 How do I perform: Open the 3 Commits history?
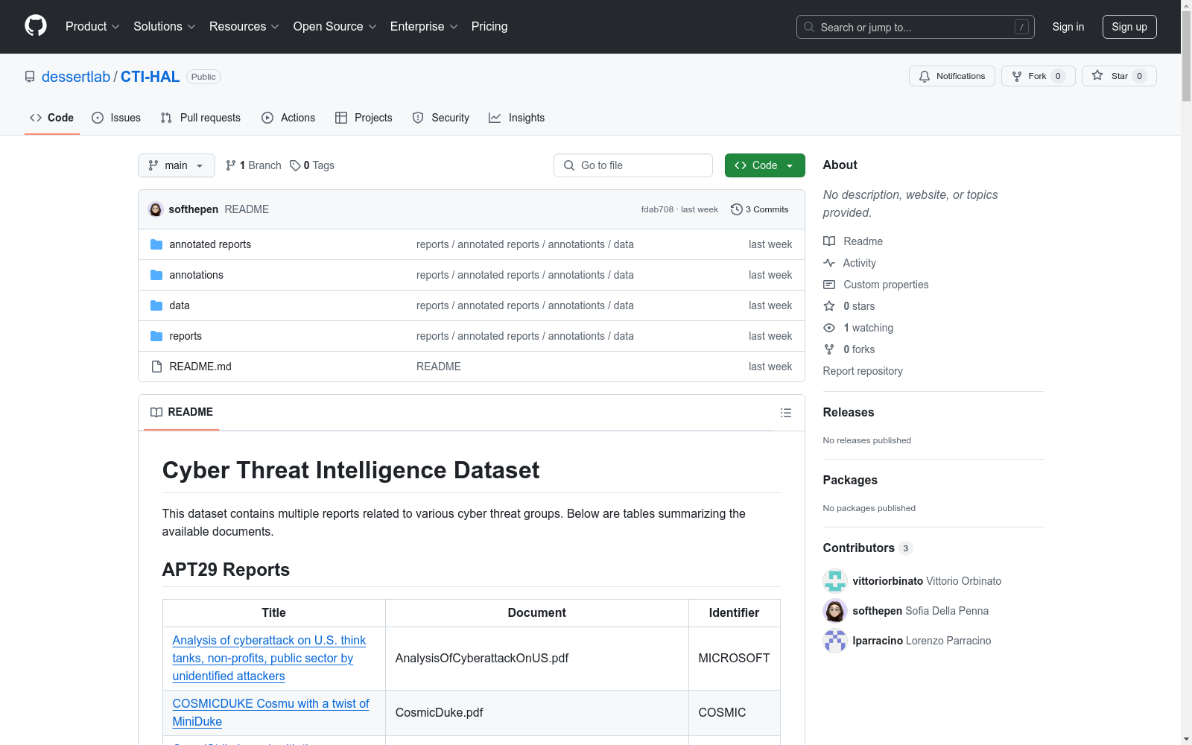[x=760, y=209]
